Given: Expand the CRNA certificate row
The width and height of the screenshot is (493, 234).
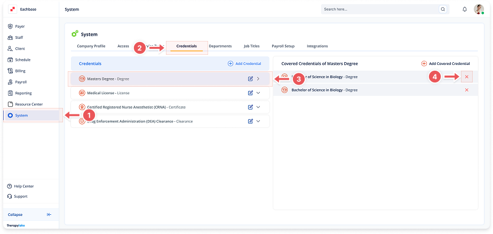Looking at the screenshot, I should 258,107.
